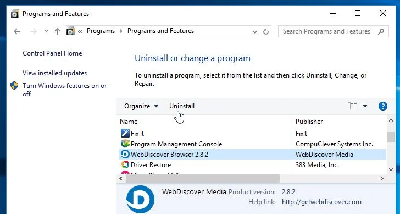Go up one level with Up arrow

pyautogui.click(x=58, y=31)
